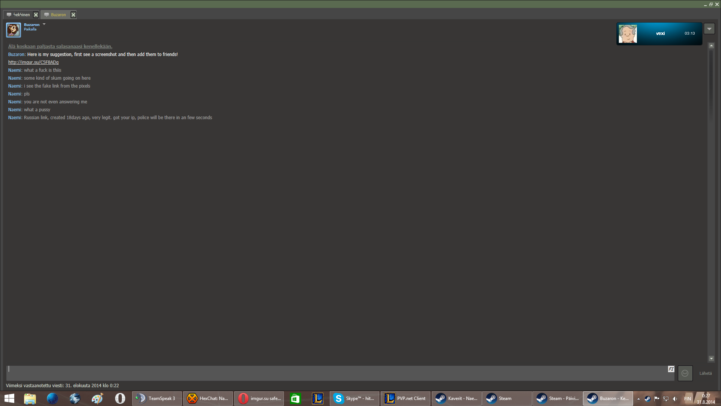Open Skype from the taskbar

354,398
